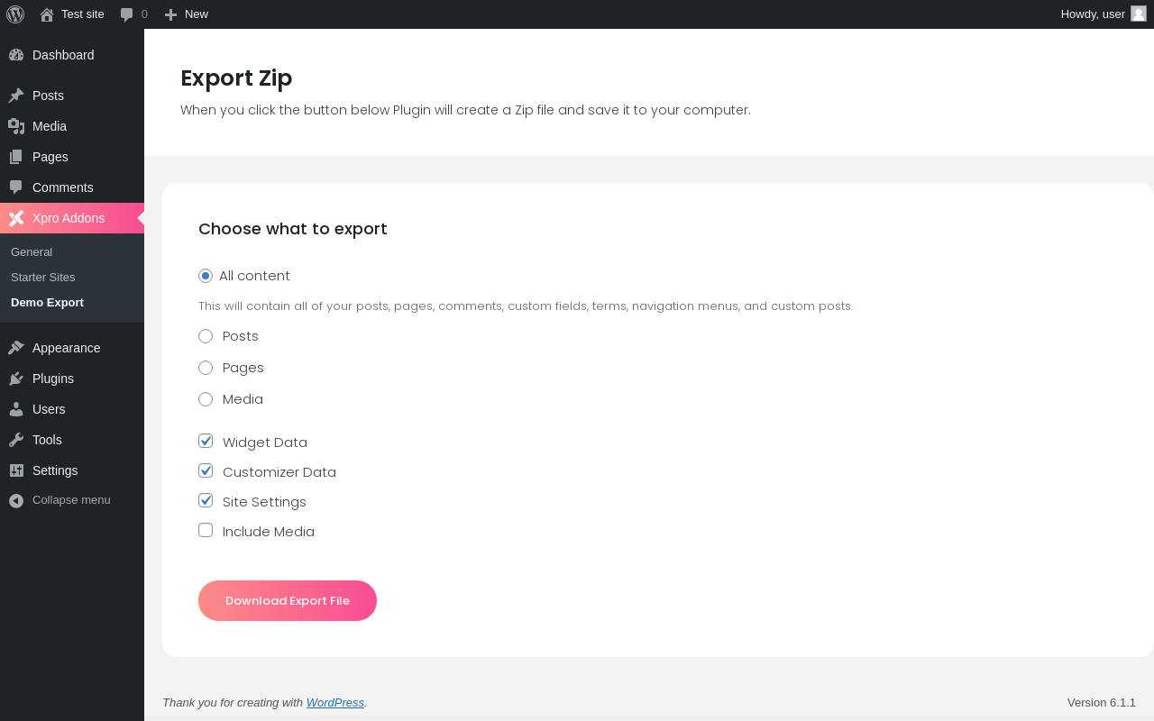The height and width of the screenshot is (721, 1154).
Task: Open the Tools wrench icon
Action: tap(16, 440)
